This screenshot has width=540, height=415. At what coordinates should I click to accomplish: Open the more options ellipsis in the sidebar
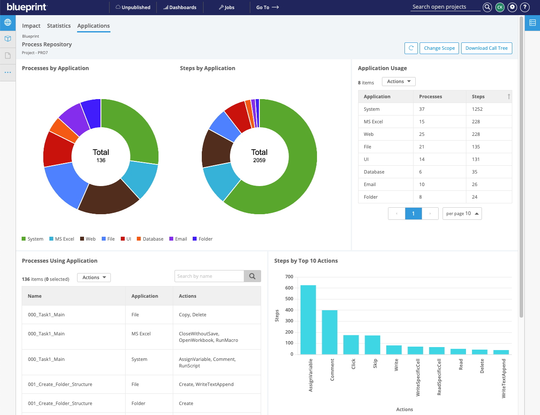[x=8, y=72]
